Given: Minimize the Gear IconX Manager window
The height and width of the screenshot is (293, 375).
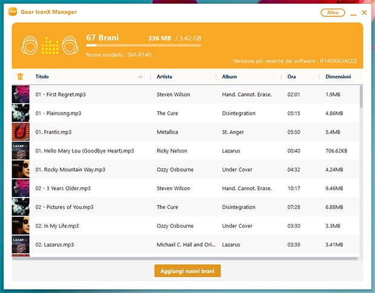Looking at the screenshot, I should click(x=353, y=15).
